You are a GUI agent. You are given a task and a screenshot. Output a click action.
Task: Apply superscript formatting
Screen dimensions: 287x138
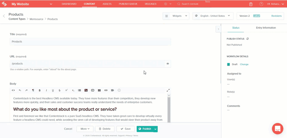[x=66, y=90]
